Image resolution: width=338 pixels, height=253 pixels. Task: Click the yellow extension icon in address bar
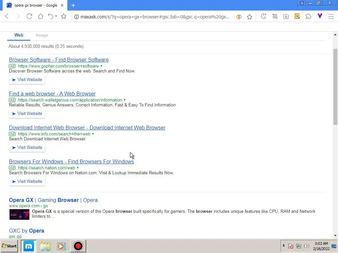(239, 17)
